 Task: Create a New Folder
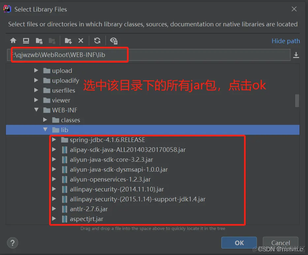tap(68, 41)
